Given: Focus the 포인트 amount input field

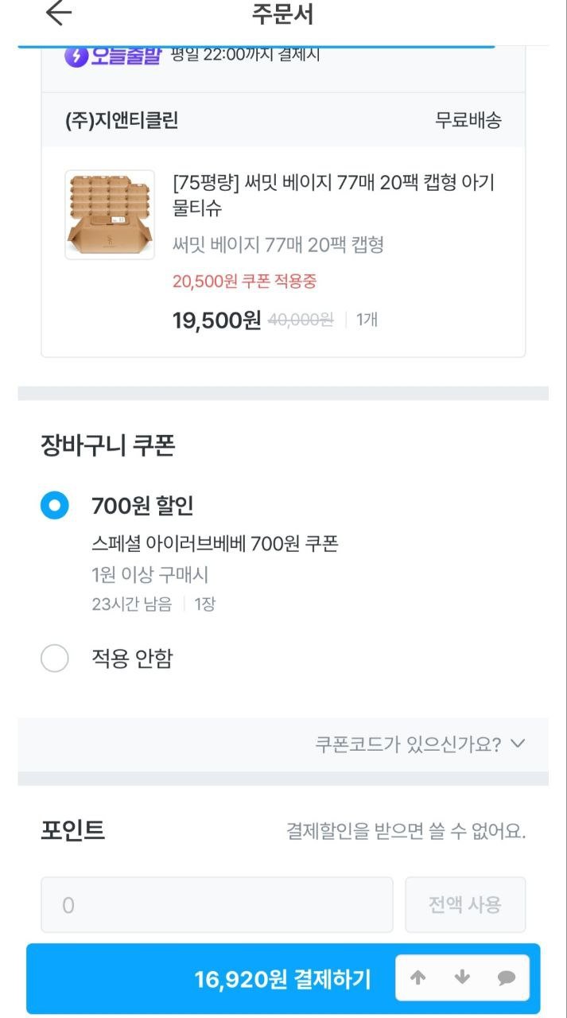Looking at the screenshot, I should (x=217, y=905).
